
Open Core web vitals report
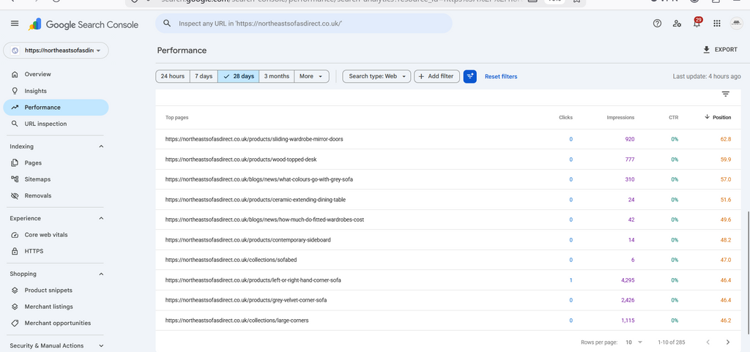[56, 234]
